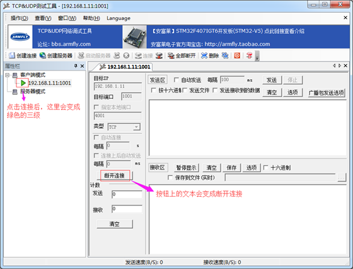
Task: Click the ARMFLY logo image
Action: pyautogui.click(x=20, y=36)
